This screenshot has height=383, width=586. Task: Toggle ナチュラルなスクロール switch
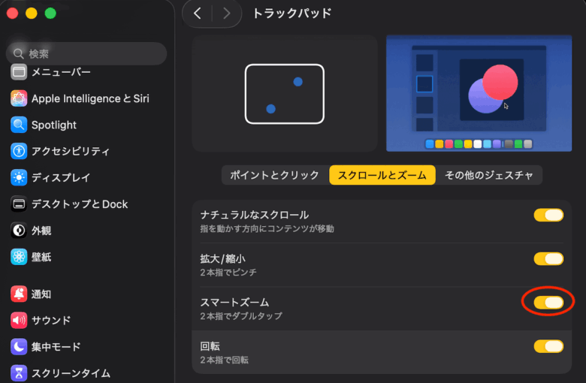point(548,216)
